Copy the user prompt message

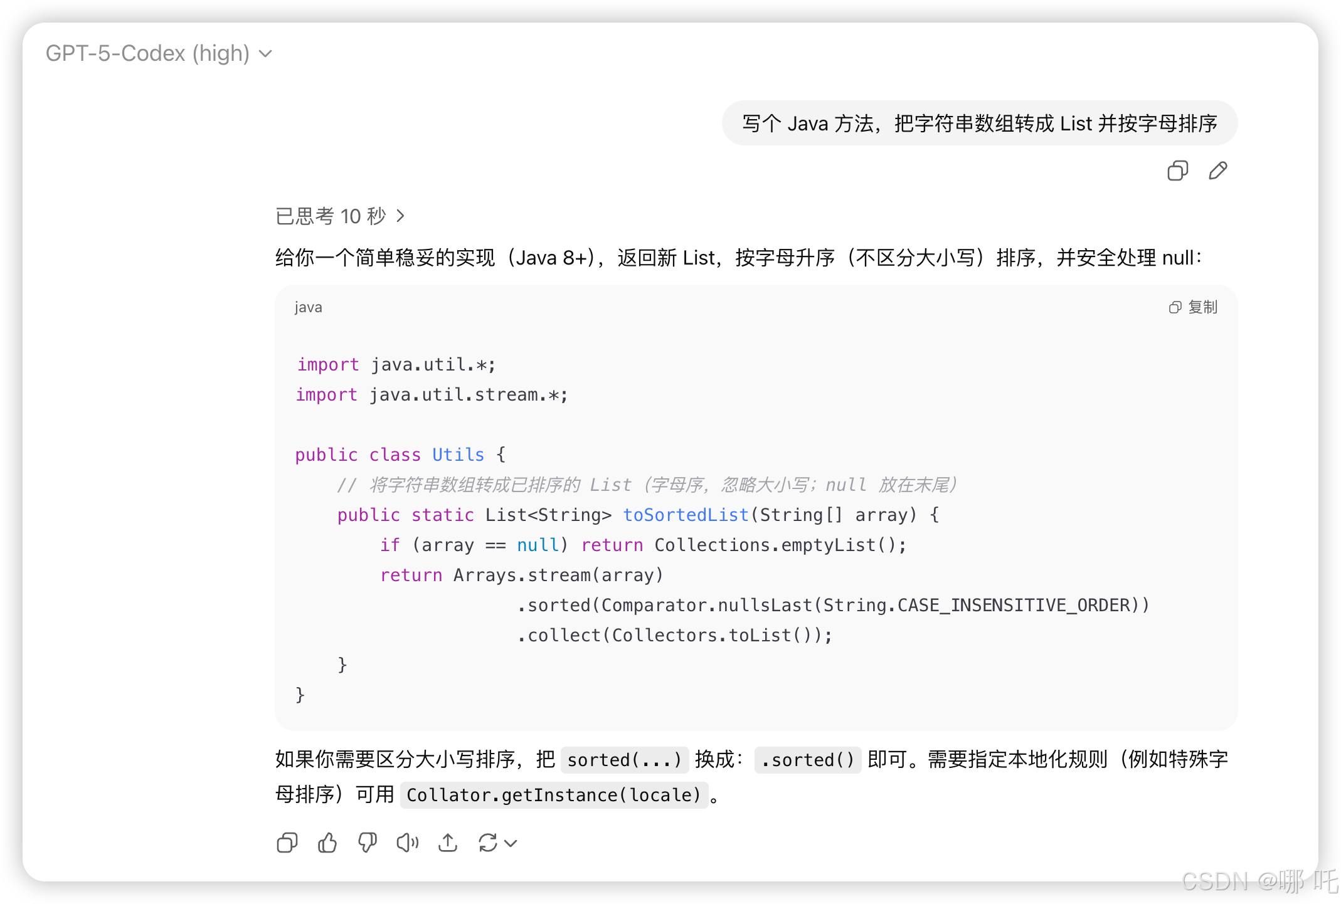[1177, 171]
